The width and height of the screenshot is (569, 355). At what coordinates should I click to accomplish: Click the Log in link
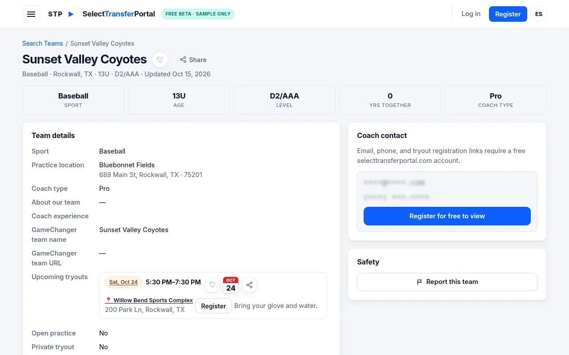(x=471, y=14)
